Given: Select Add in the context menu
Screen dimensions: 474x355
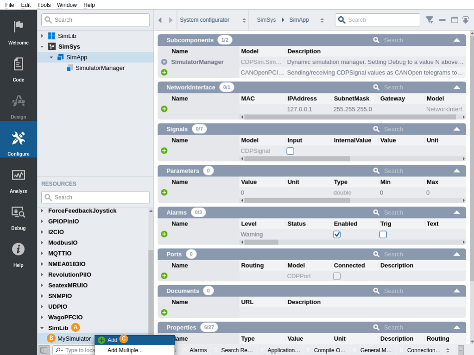Looking at the screenshot, I should click(x=112, y=340).
